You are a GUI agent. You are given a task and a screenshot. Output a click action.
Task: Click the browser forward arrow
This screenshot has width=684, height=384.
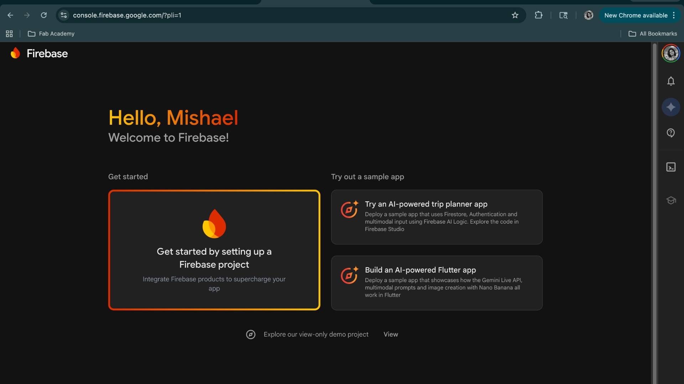27,15
